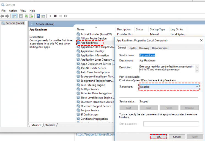Click the Stop Service square icon
Viewport: 205px width, 141px height.
coord(55,16)
